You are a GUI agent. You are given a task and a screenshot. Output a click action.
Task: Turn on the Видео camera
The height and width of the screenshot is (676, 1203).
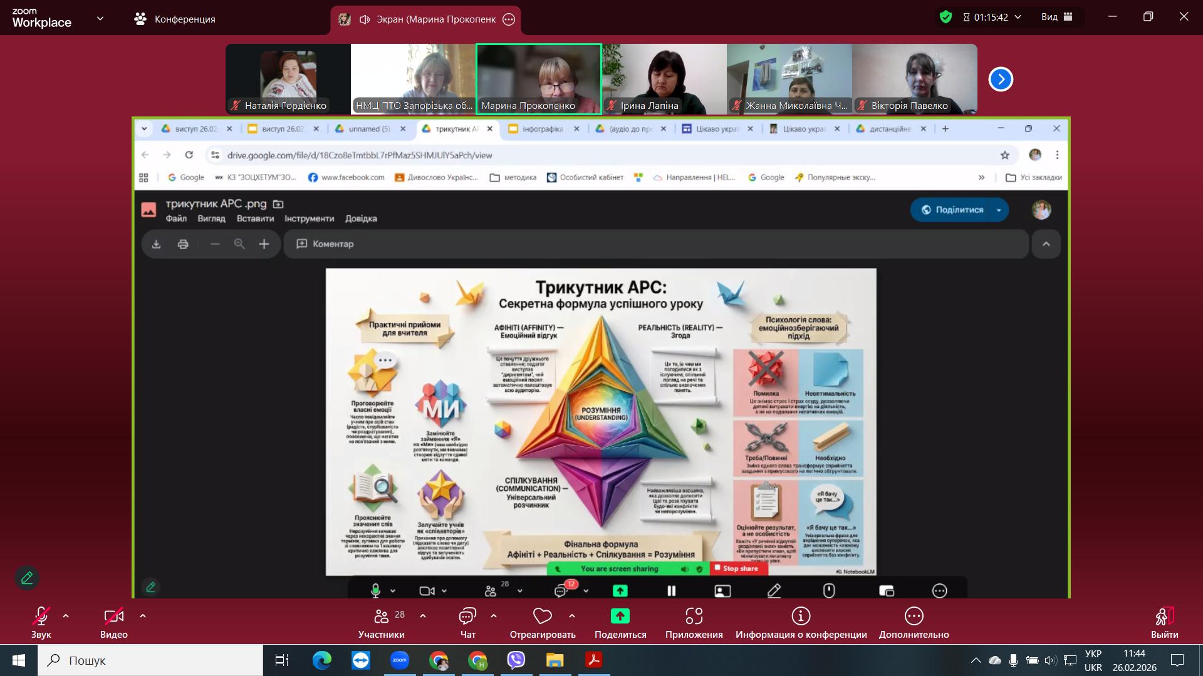pos(113,617)
